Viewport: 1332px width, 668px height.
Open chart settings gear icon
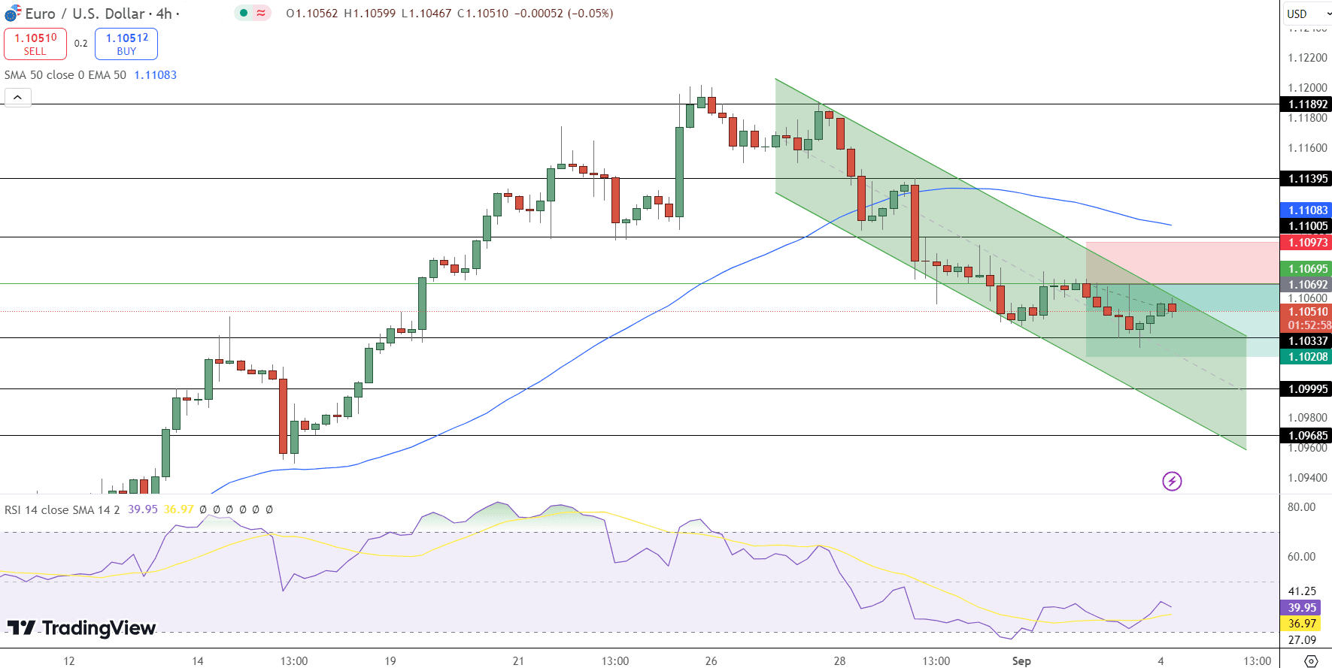[1311, 660]
